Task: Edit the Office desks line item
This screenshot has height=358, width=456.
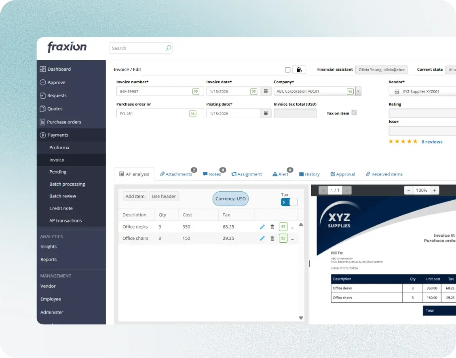Action: (262, 227)
